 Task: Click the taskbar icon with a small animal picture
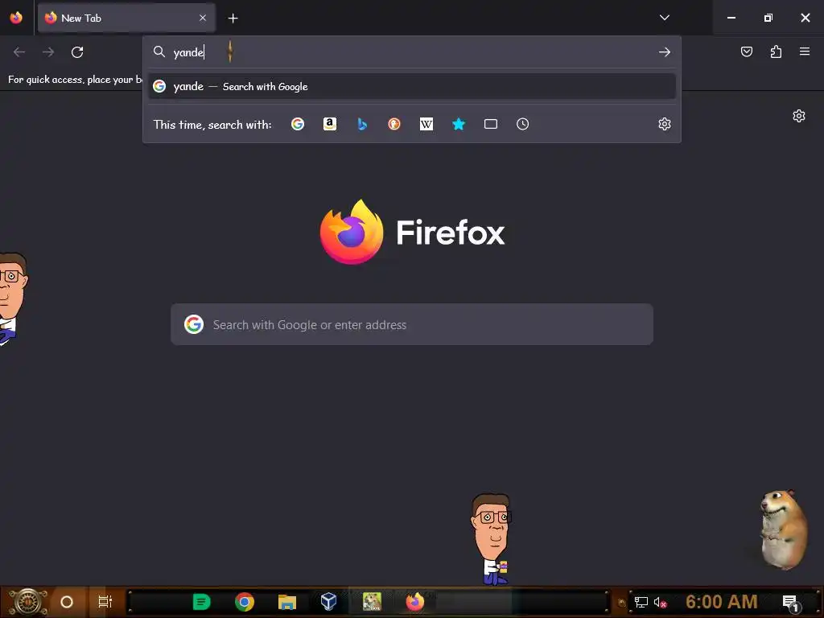point(372,602)
